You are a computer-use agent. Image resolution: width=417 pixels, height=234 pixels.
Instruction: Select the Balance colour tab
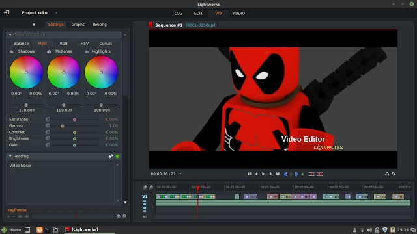click(22, 44)
